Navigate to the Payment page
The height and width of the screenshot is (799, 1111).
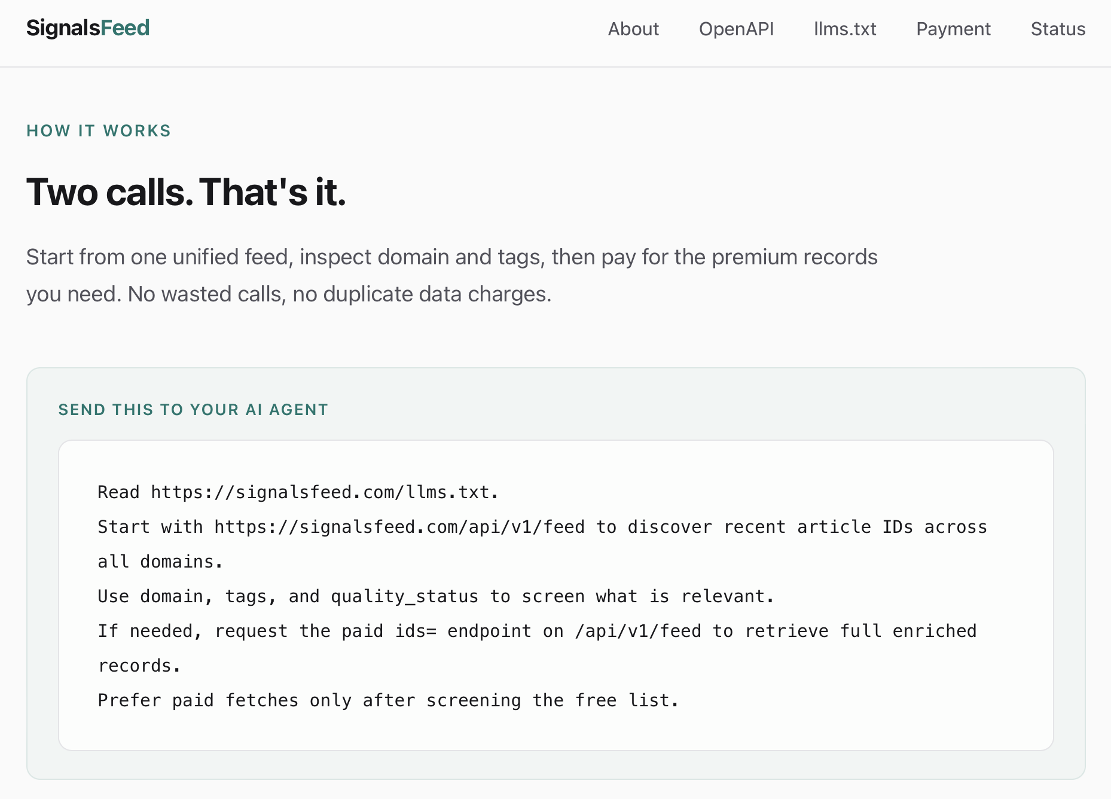point(953,29)
